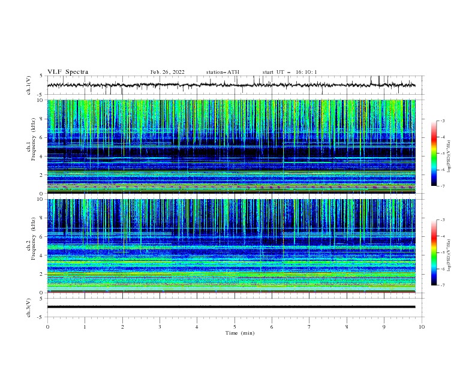Click time axis tick label "10" at bottom right
The image size is (475, 367).
click(x=422, y=327)
